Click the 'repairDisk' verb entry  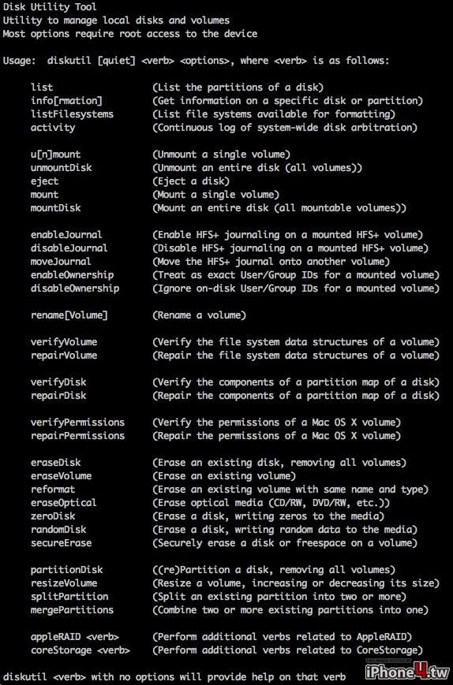point(58,396)
